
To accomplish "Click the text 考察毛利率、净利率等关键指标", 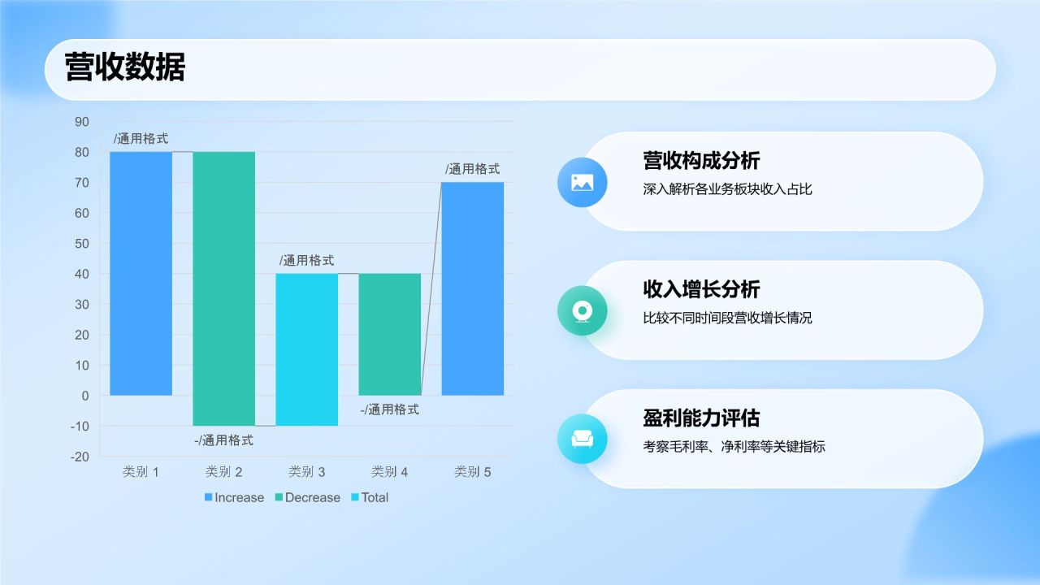I will coord(734,446).
